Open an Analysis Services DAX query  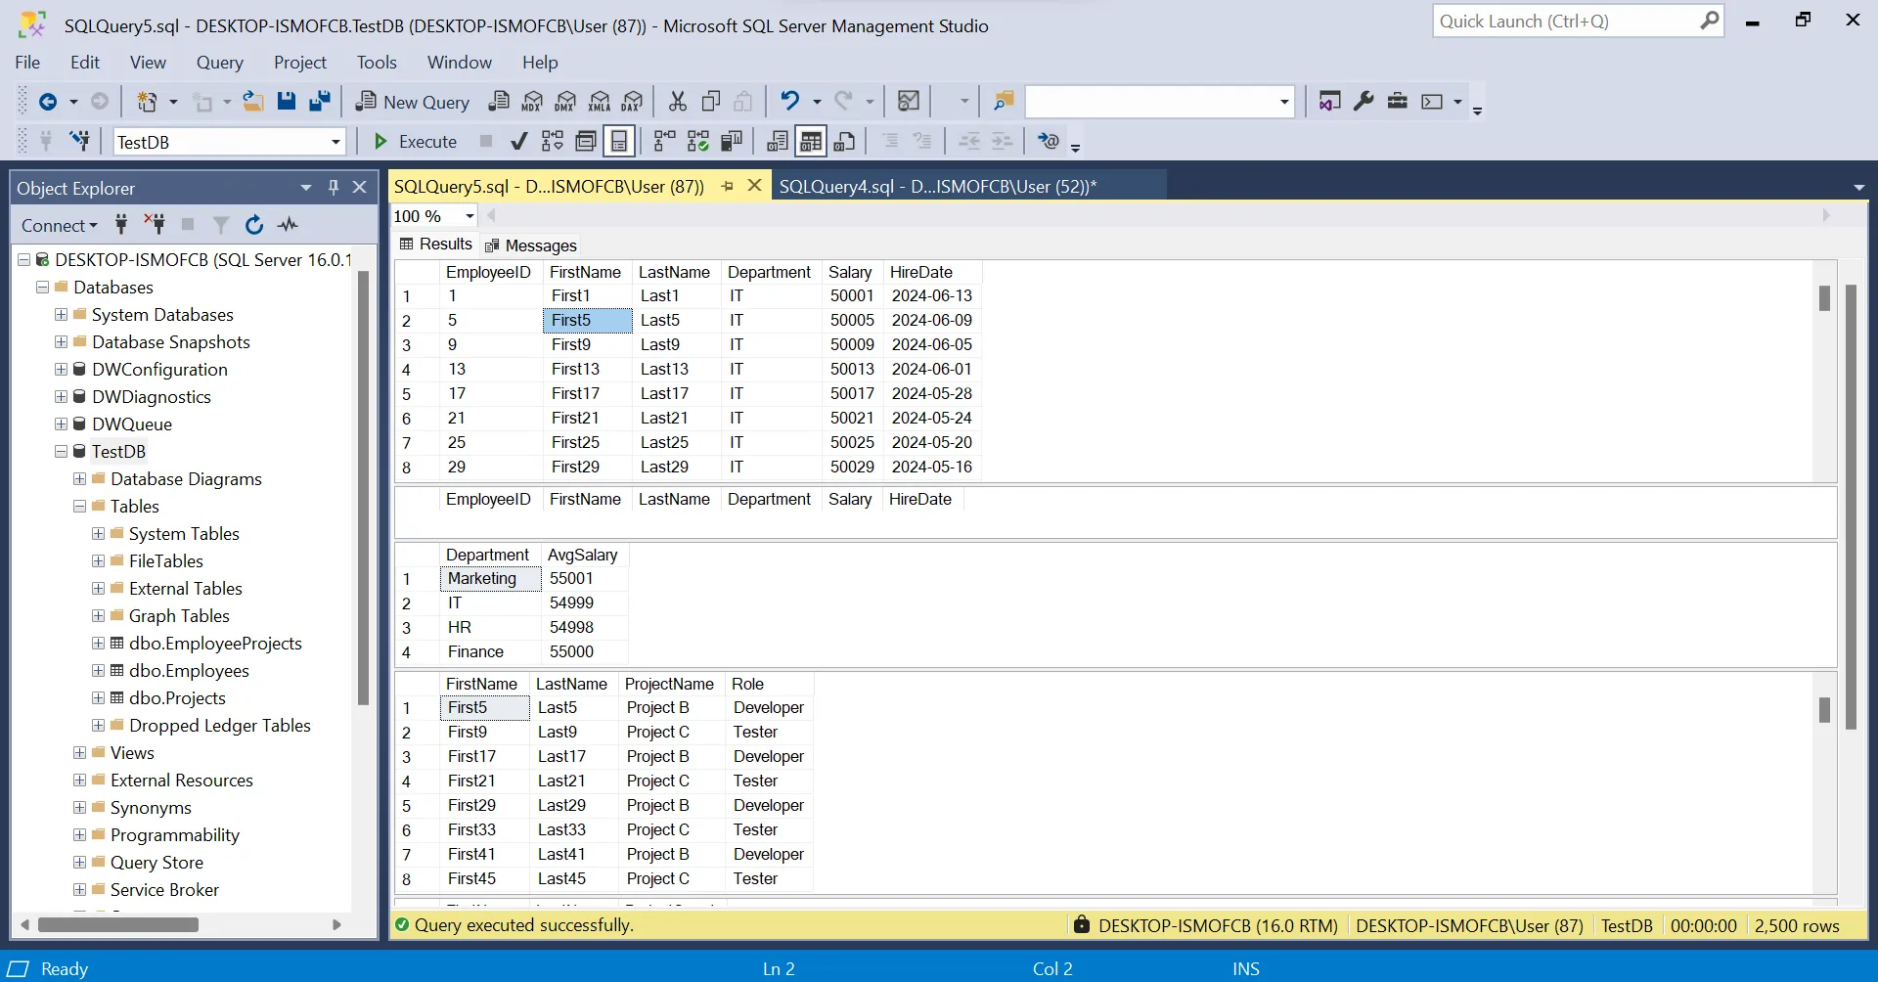(633, 102)
